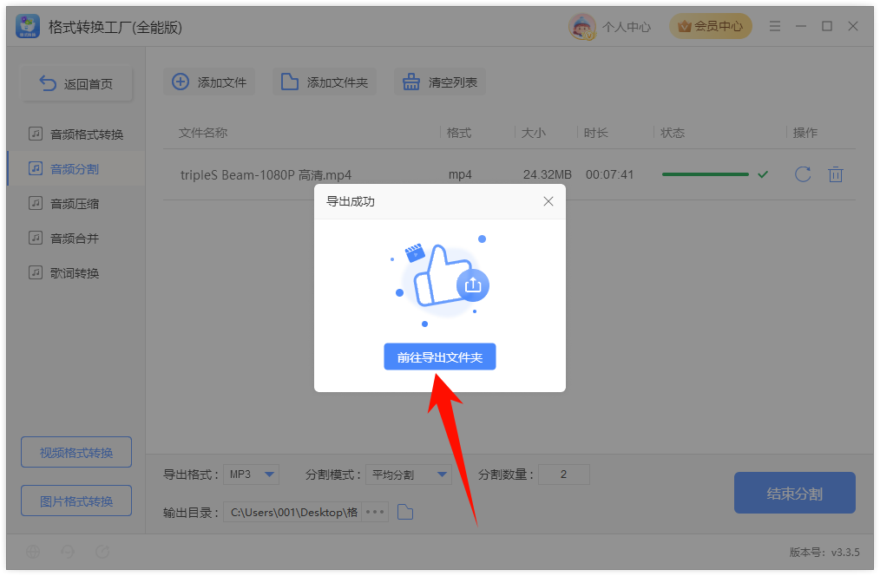Switch to Video Format Conversion
880x576 pixels.
click(x=76, y=452)
